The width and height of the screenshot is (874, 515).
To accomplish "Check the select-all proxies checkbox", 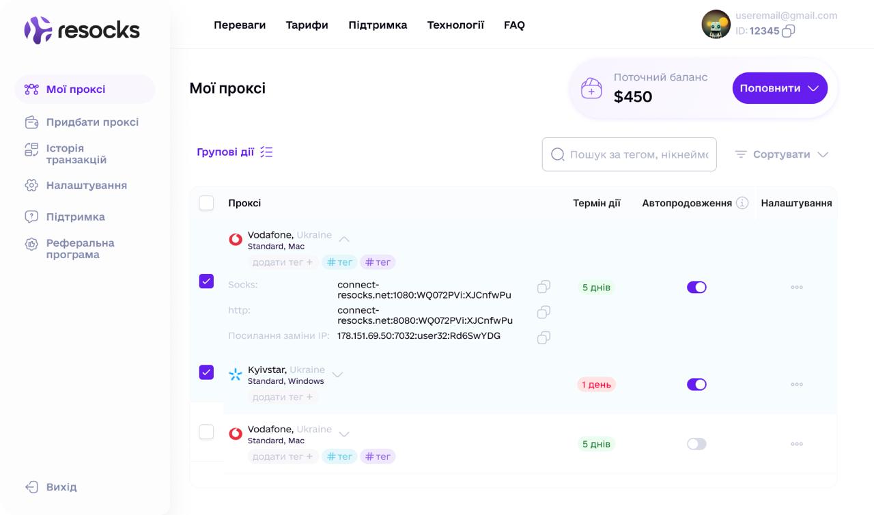I will [x=206, y=203].
